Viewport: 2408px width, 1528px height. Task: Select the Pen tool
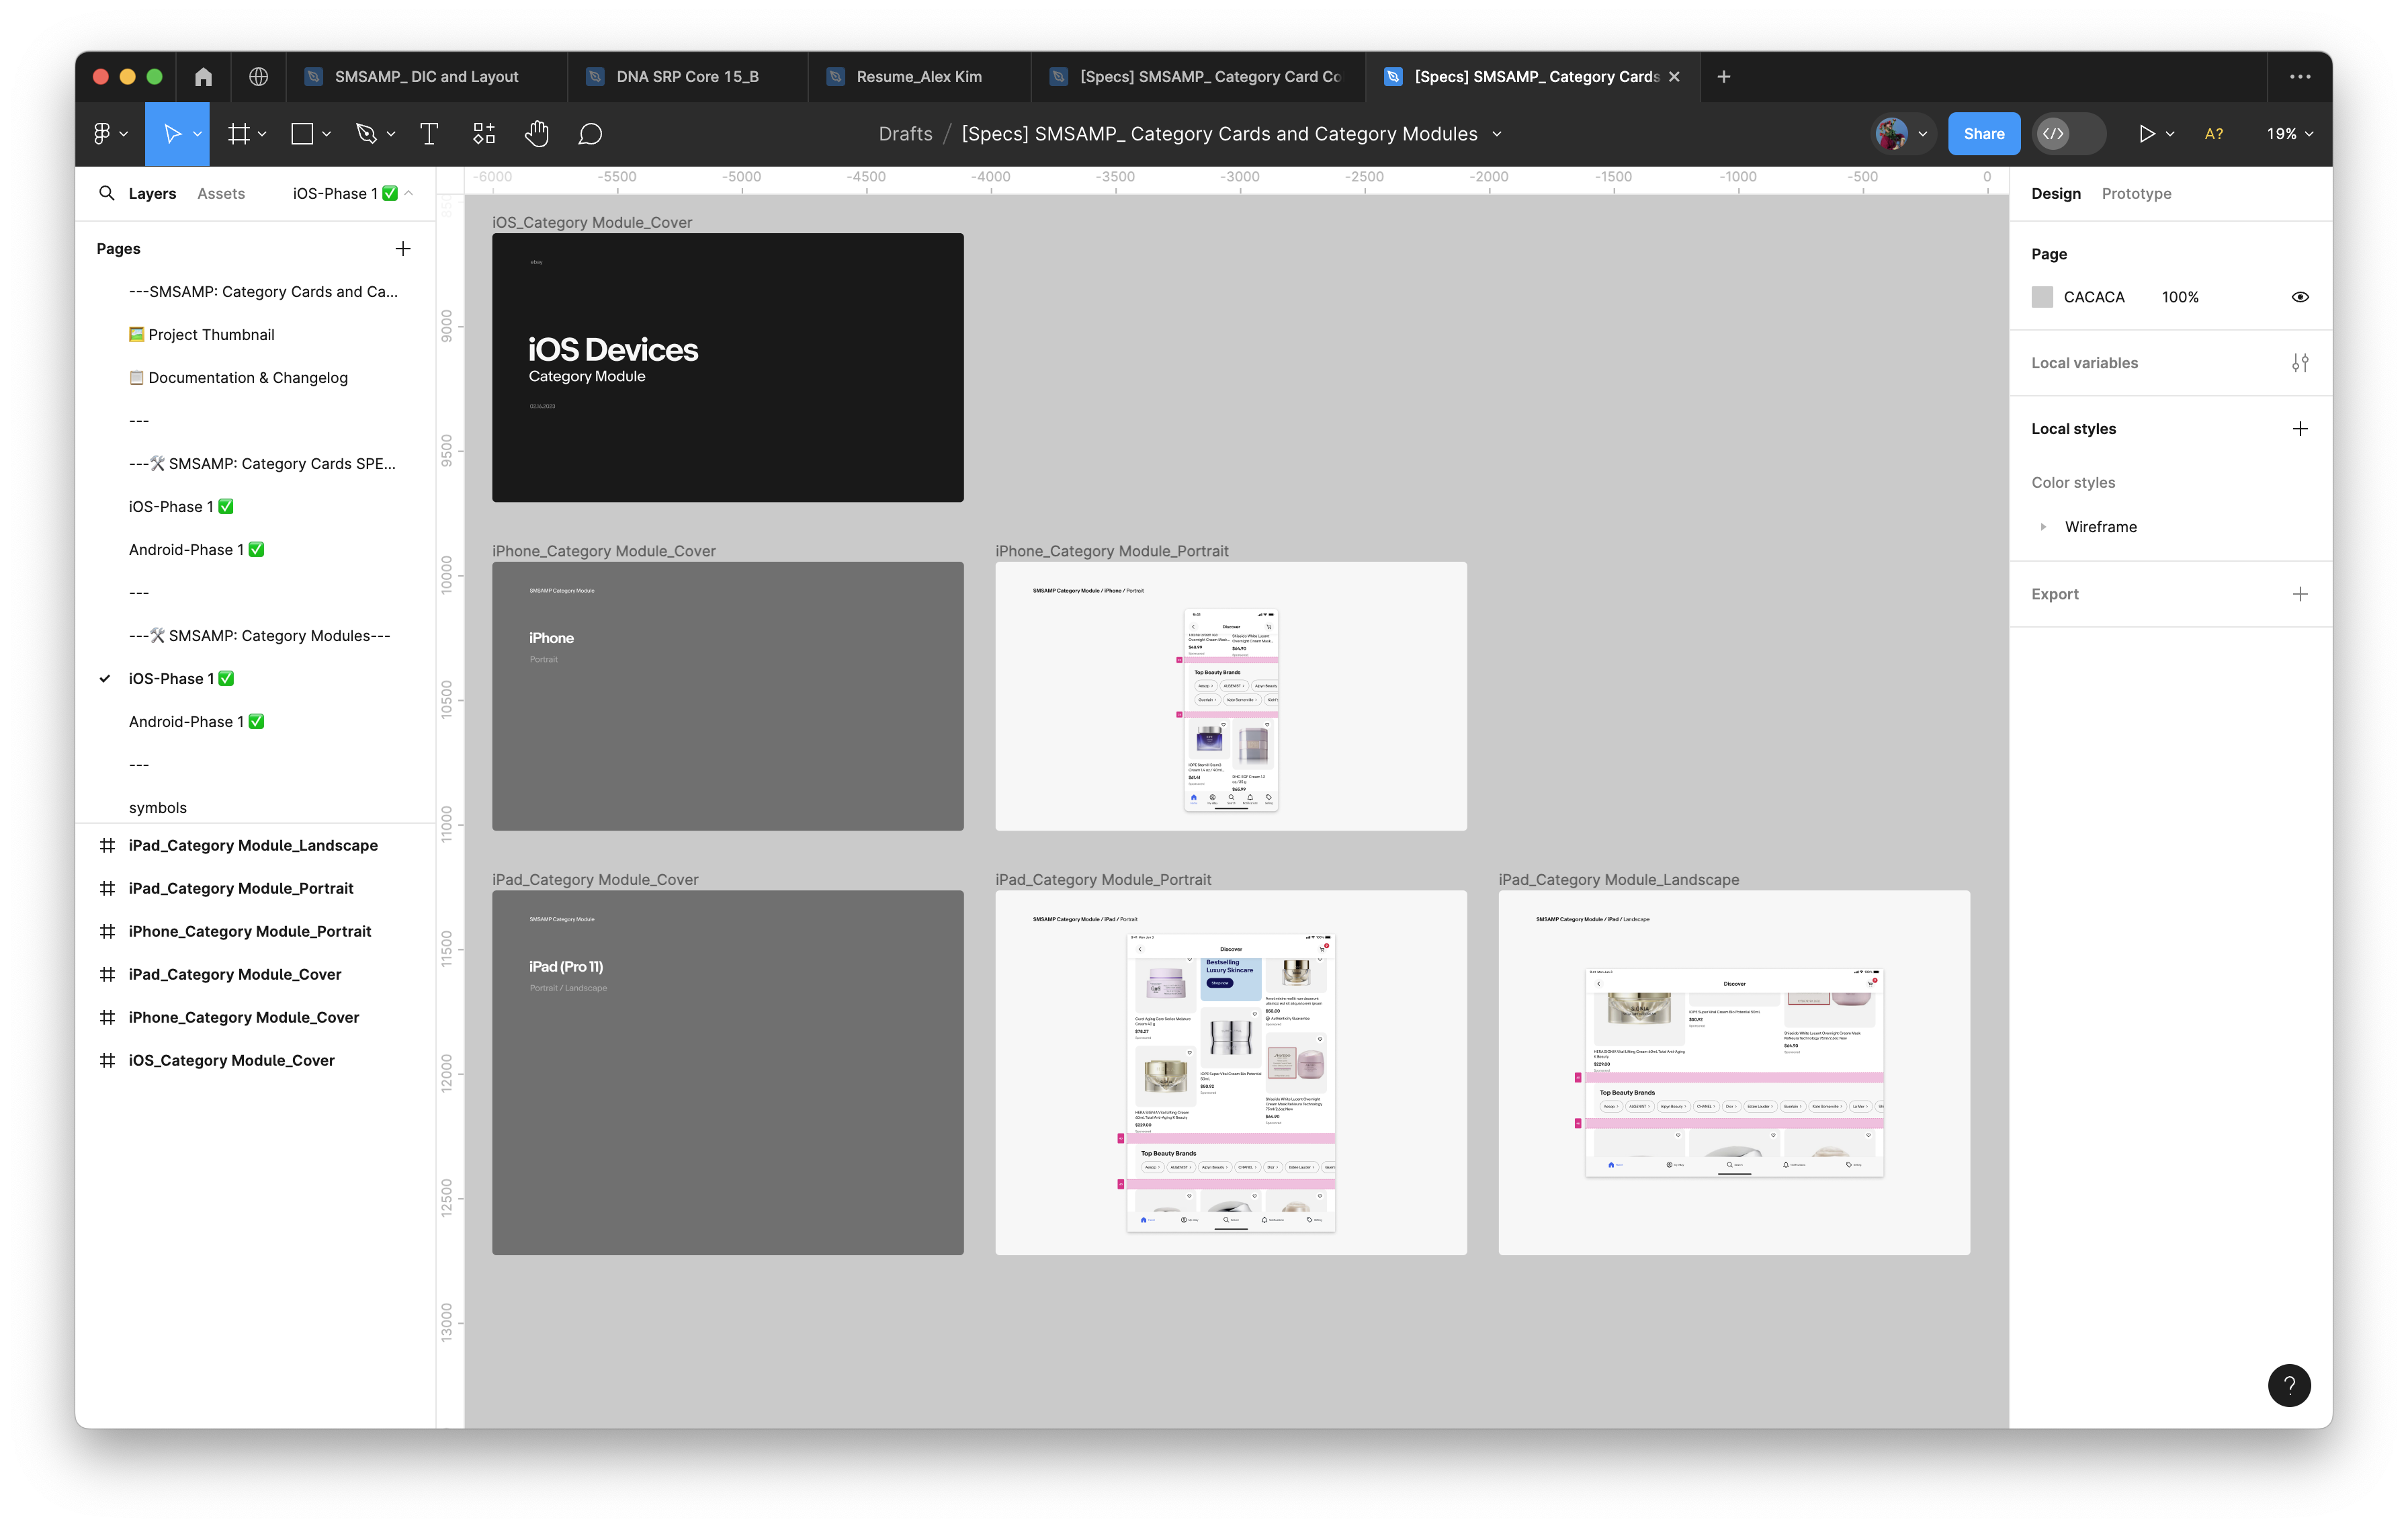pyautogui.click(x=366, y=133)
